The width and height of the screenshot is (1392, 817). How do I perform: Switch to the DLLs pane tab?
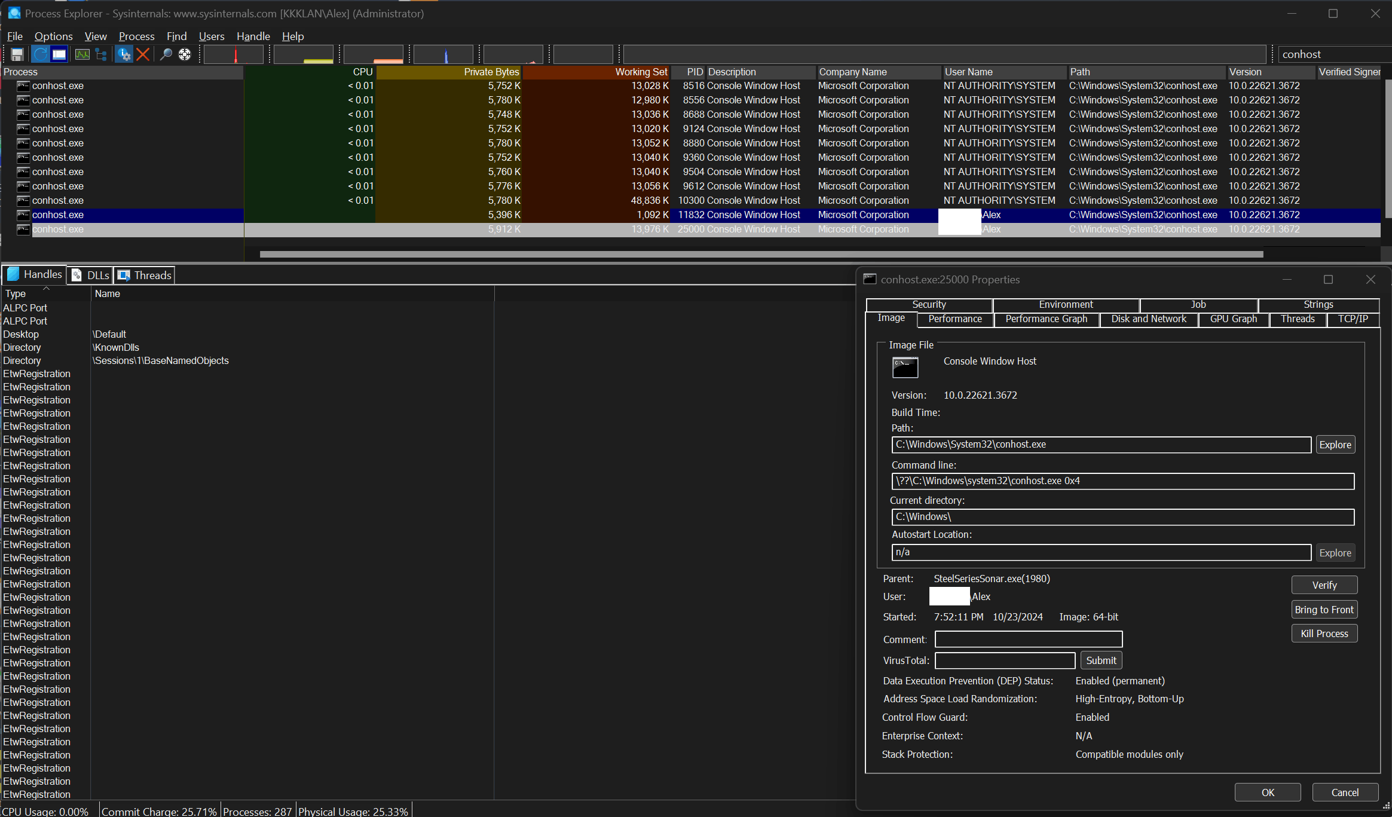point(91,275)
